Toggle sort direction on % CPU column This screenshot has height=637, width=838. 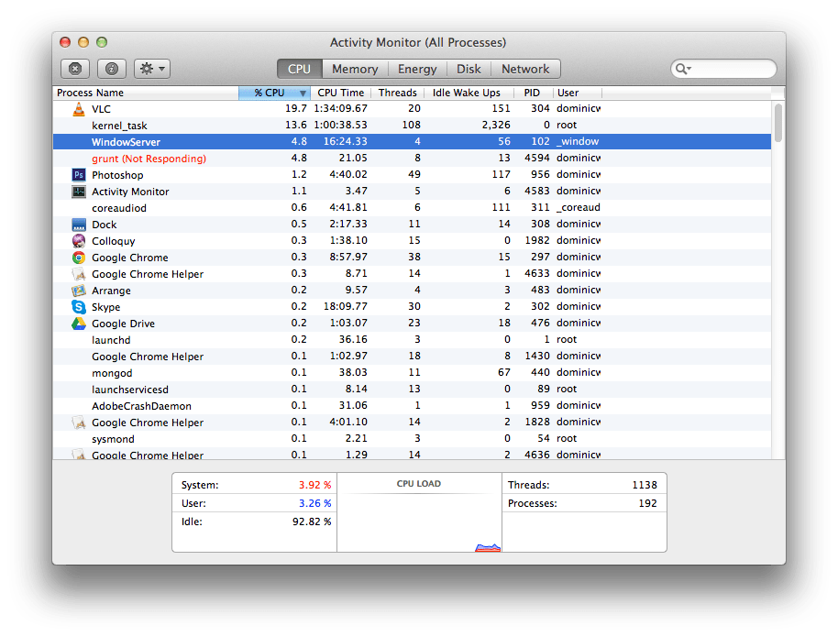[272, 93]
